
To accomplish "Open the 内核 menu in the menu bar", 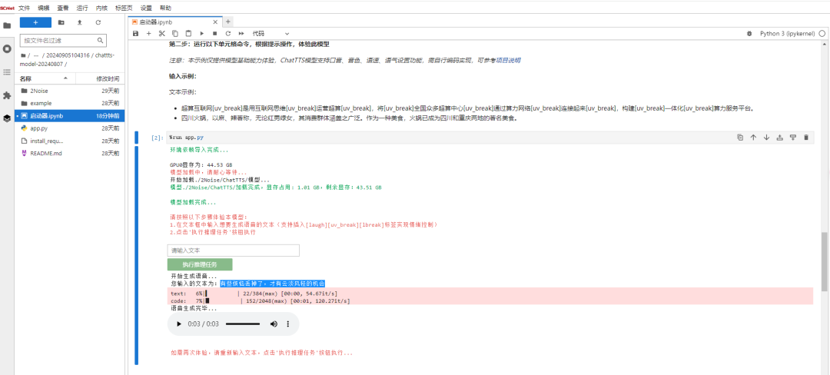I will pyautogui.click(x=101, y=7).
